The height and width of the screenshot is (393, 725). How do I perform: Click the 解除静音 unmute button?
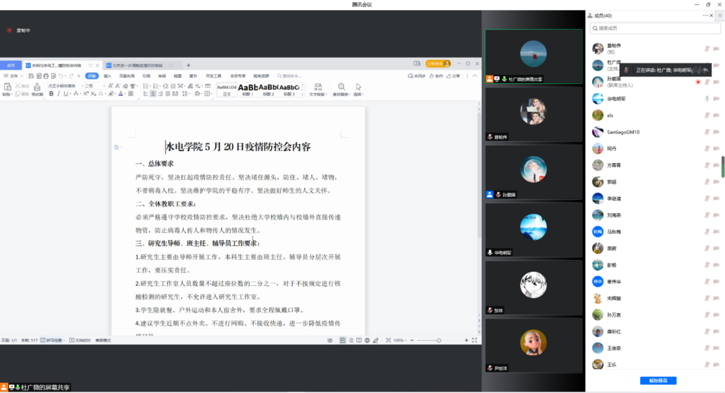[658, 380]
